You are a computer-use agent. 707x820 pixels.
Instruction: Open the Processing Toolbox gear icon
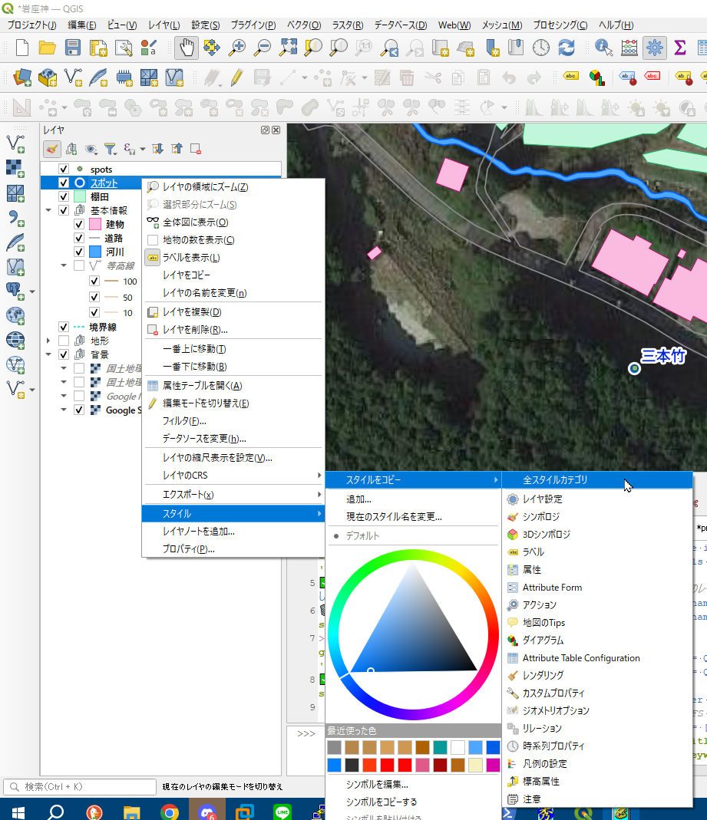point(654,48)
